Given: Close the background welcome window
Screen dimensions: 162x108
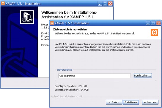Looking at the screenshot, I should [110, 4].
